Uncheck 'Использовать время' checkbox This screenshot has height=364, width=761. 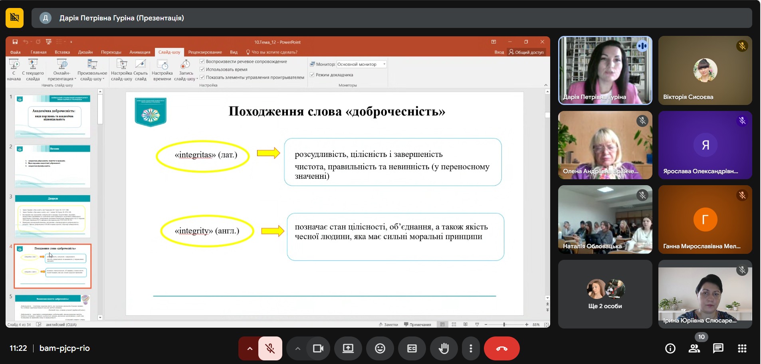[x=202, y=69]
